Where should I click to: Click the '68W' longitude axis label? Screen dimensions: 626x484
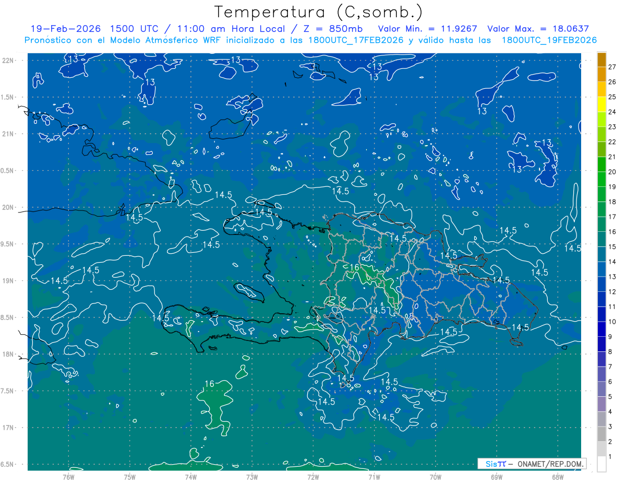click(x=558, y=477)
